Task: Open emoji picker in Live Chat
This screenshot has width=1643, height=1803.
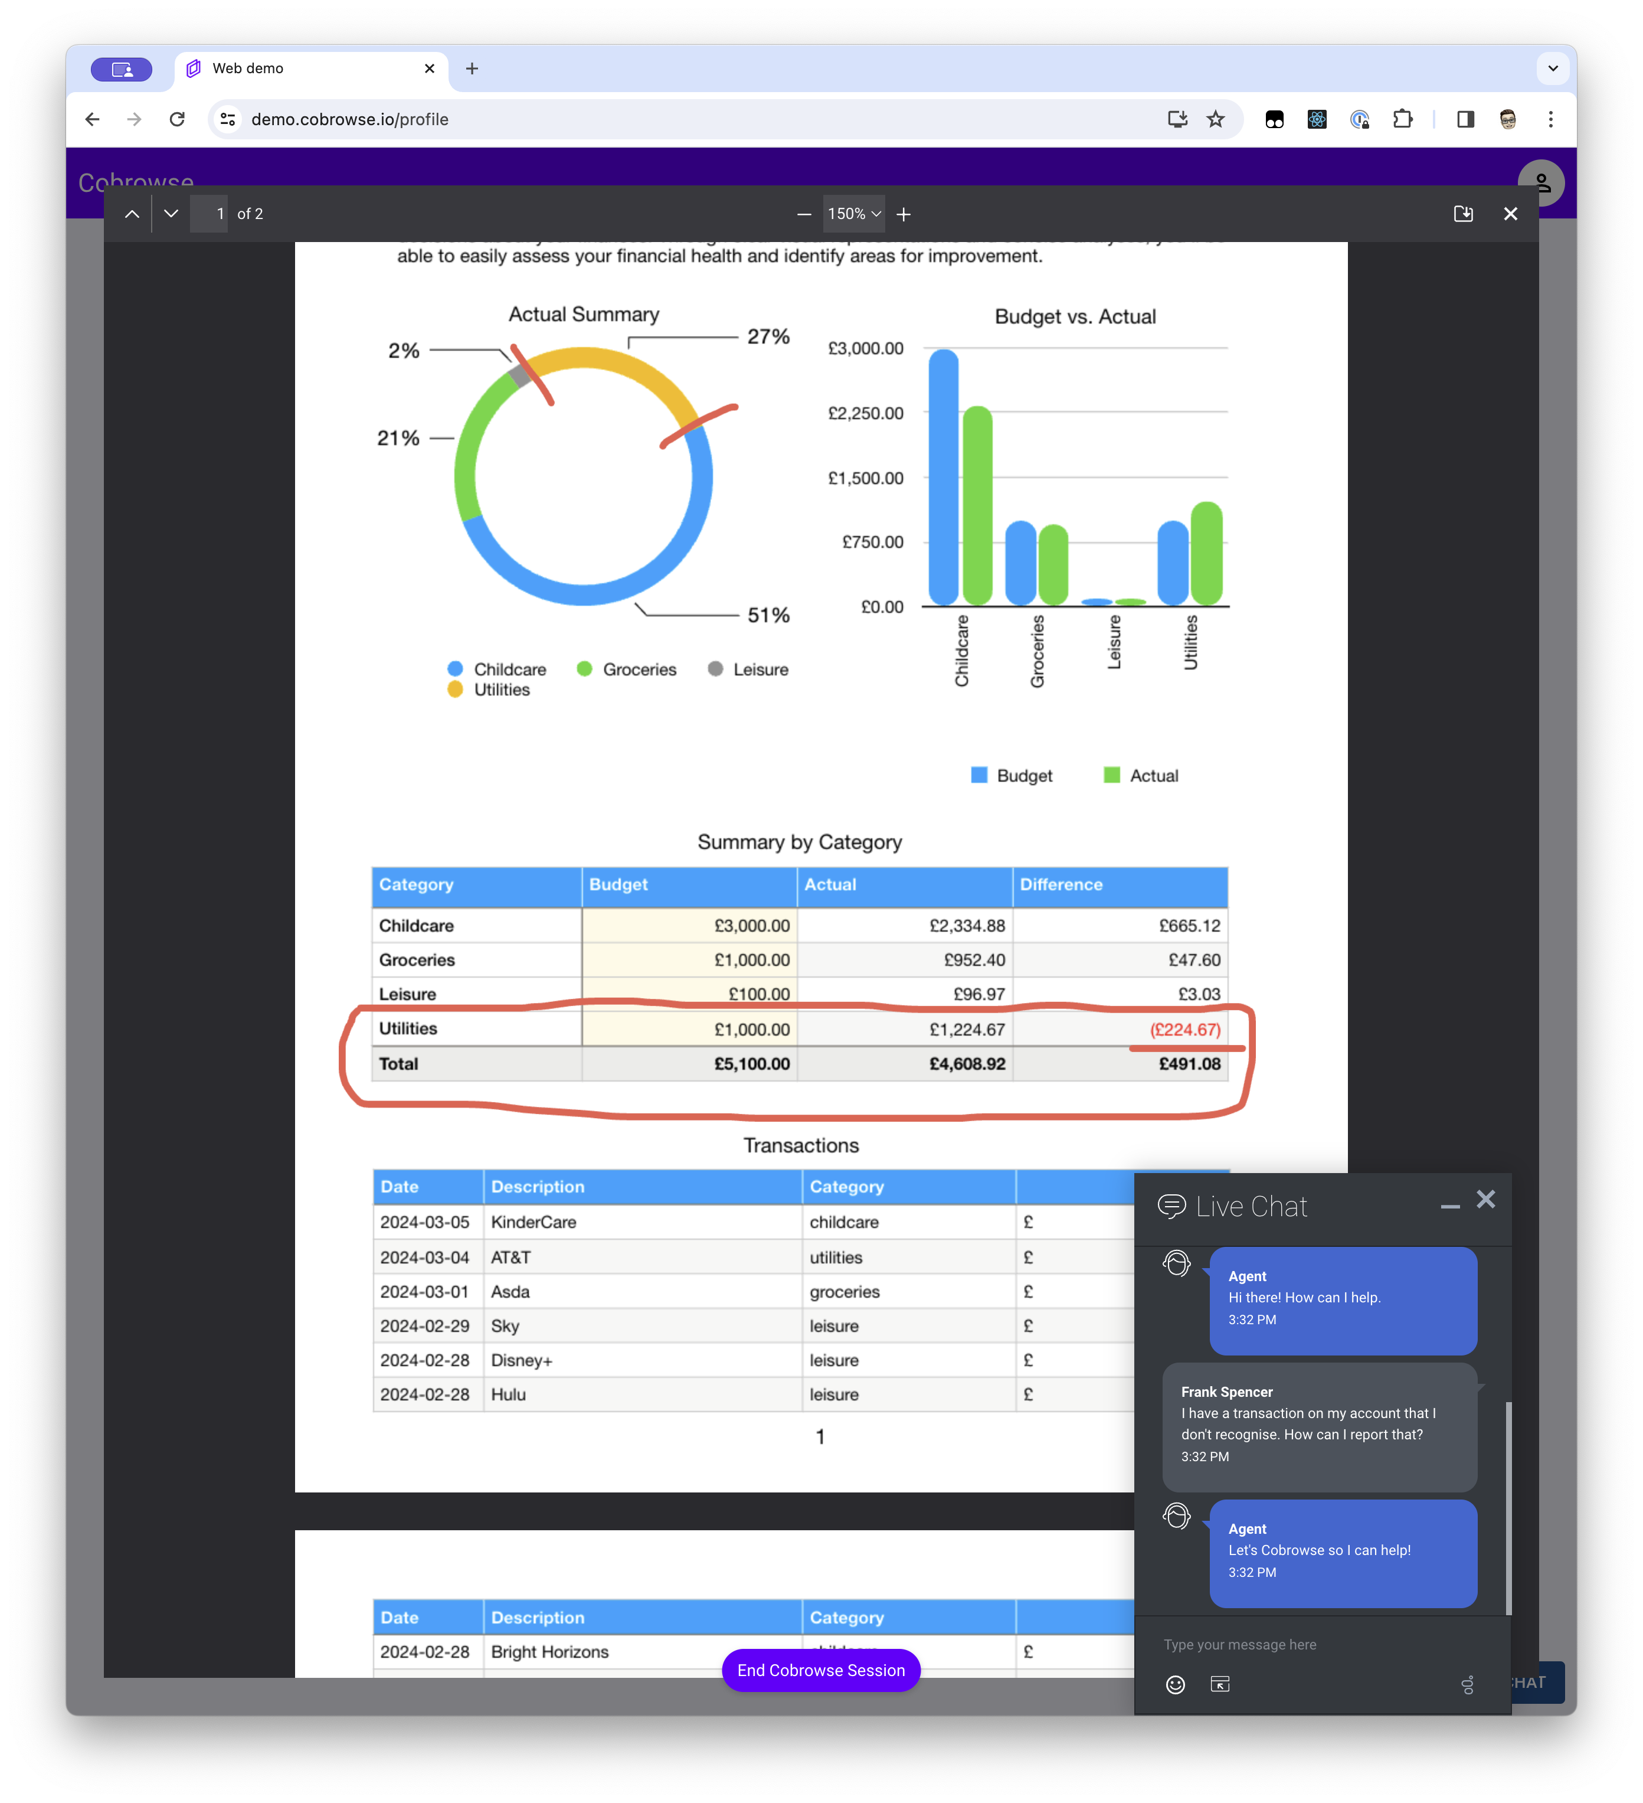Action: [x=1176, y=1685]
